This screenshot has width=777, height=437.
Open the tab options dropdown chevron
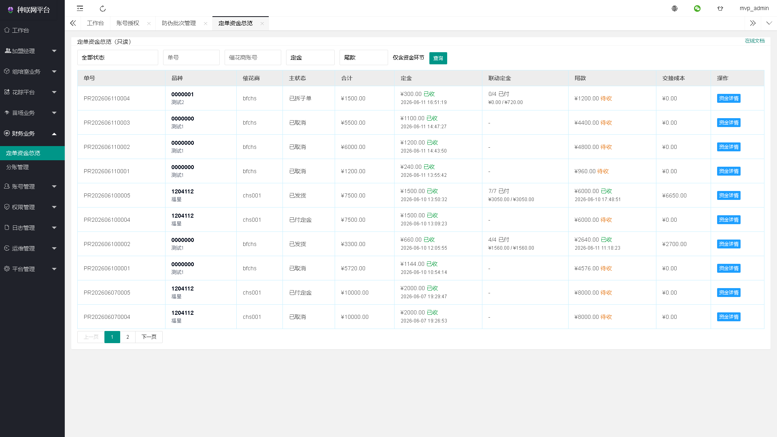[x=769, y=23]
